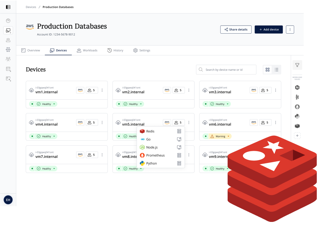Select Go in the workload popup

tap(161, 139)
